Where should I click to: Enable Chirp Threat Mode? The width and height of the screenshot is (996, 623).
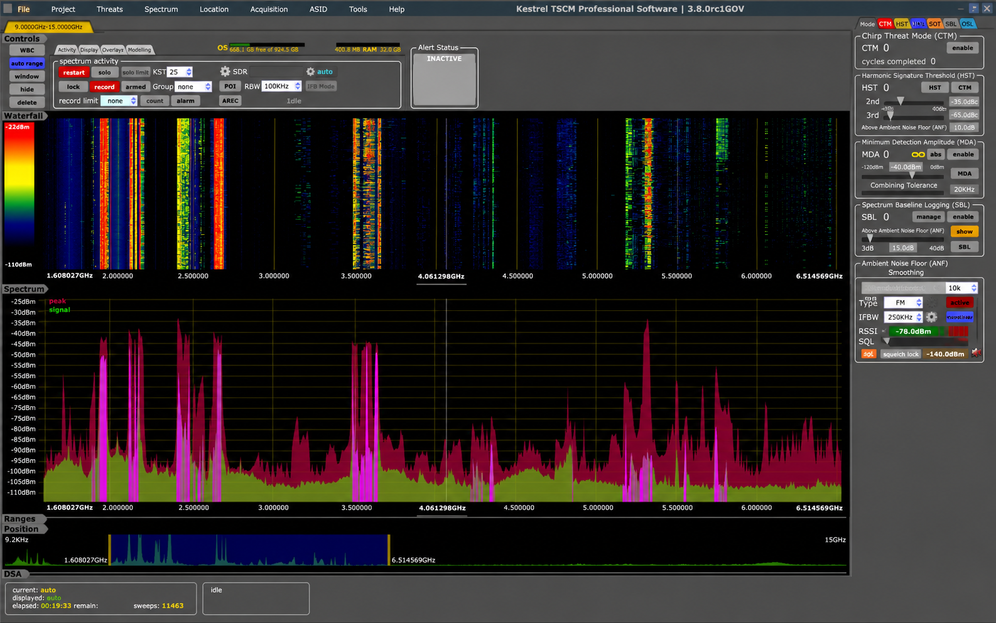point(963,48)
